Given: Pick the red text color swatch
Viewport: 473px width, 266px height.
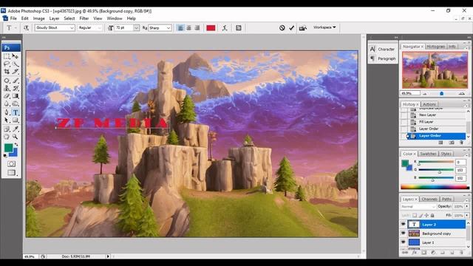Looking at the screenshot, I should (211, 28).
